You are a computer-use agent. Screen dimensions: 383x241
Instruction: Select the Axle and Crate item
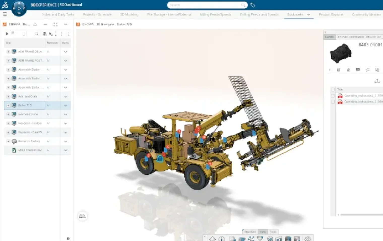click(x=27, y=96)
